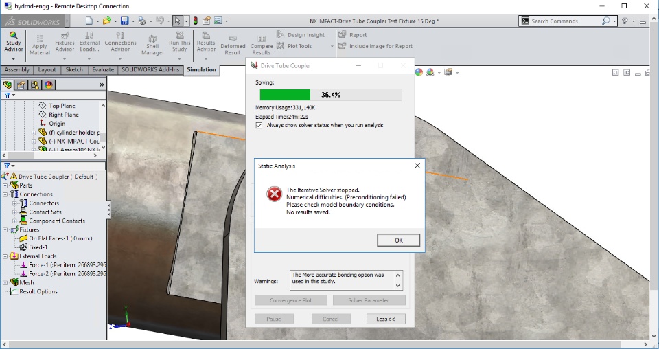
Task: Switch to the Sketch tab
Action: pos(74,70)
